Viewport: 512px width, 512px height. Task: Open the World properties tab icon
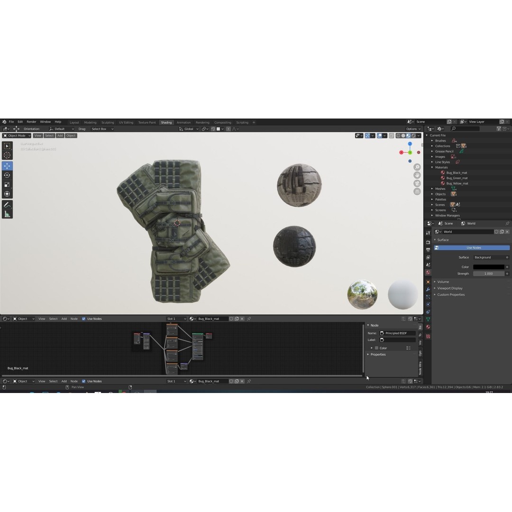428,272
